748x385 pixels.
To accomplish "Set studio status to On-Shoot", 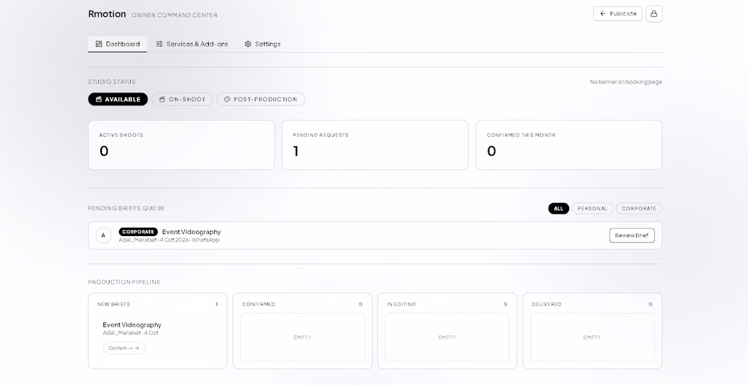I will click(182, 99).
